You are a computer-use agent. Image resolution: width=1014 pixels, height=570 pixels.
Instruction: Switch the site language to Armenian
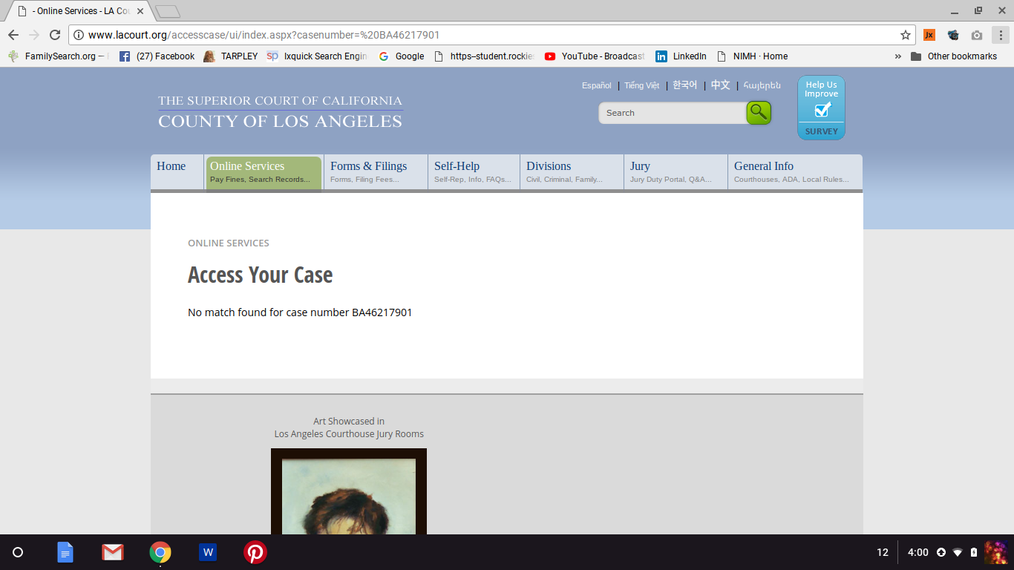[762, 85]
